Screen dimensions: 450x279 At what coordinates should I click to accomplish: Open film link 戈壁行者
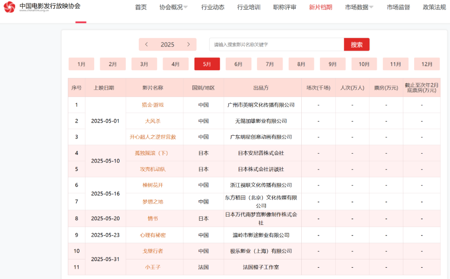point(152,251)
